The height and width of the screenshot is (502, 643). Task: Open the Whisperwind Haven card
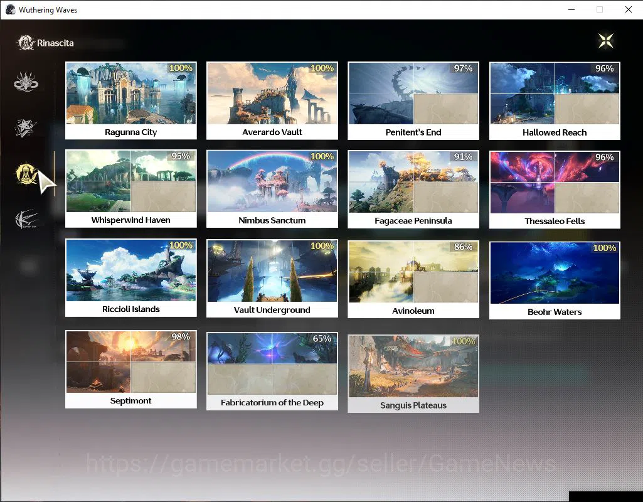pyautogui.click(x=131, y=189)
